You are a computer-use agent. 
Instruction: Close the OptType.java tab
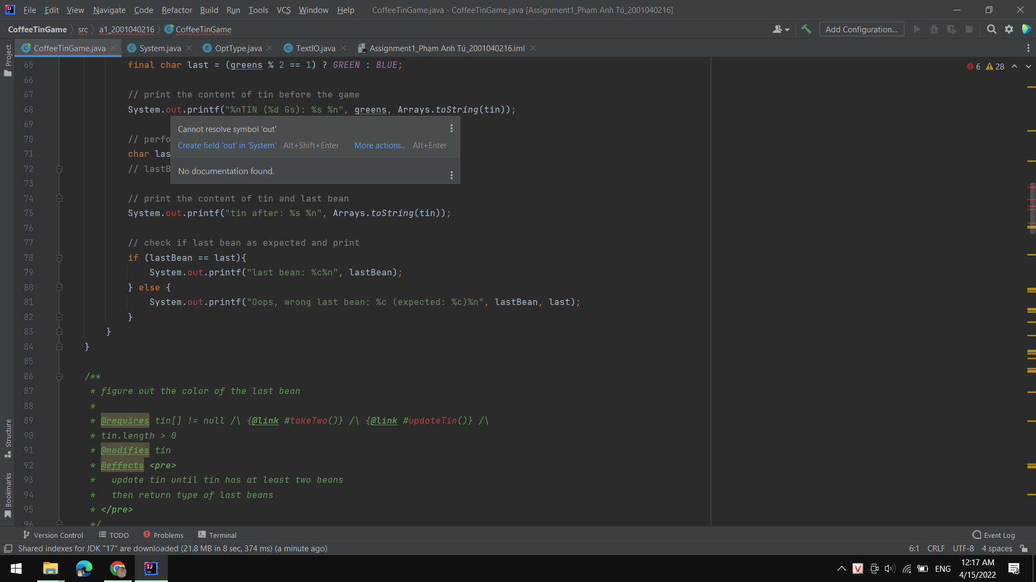tap(270, 48)
